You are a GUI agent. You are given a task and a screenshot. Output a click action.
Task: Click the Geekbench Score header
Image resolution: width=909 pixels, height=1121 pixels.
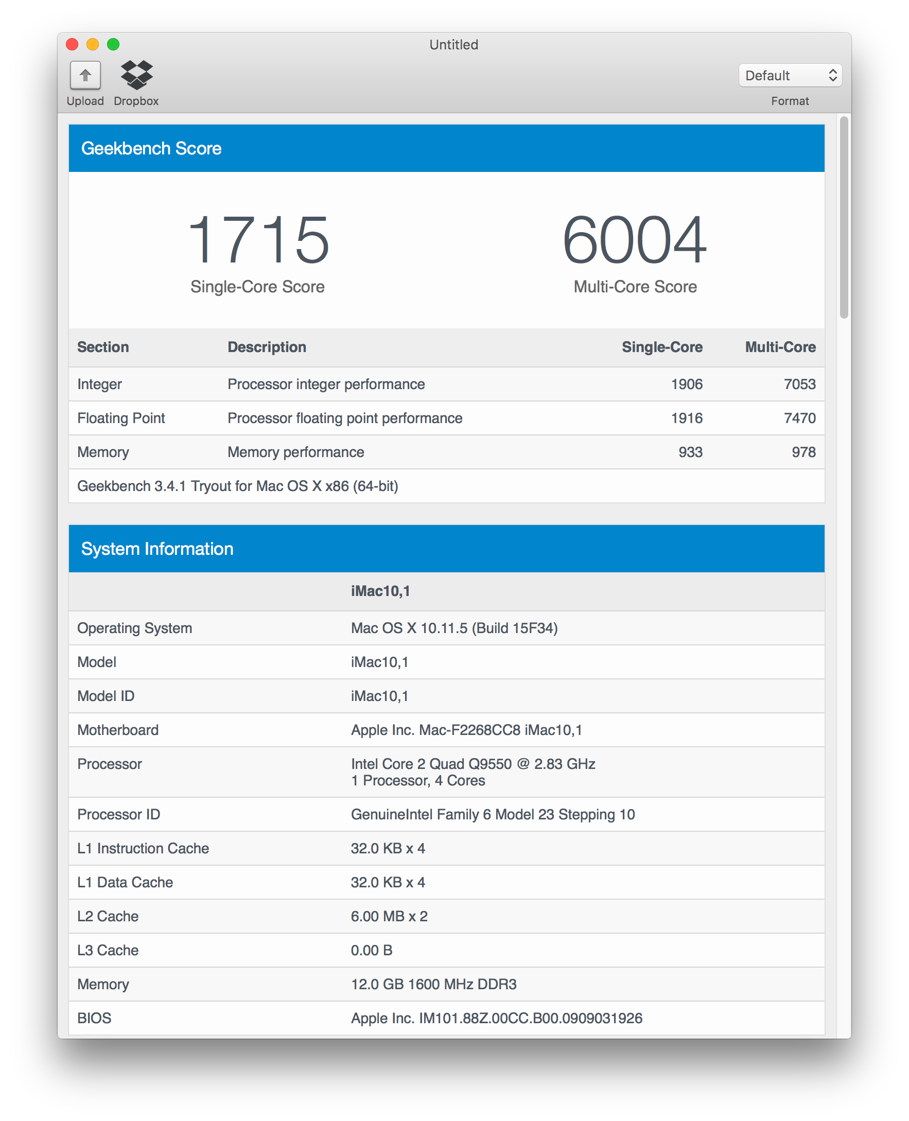click(x=447, y=148)
